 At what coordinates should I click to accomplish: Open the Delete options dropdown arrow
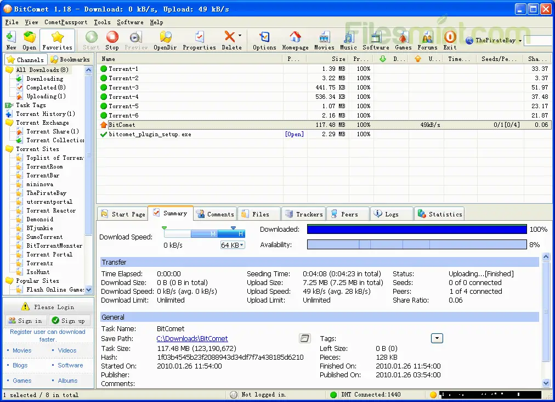[x=240, y=36]
